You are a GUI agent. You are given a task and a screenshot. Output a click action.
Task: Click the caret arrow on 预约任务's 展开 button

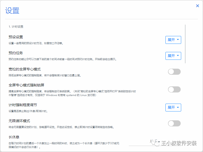point(178,56)
